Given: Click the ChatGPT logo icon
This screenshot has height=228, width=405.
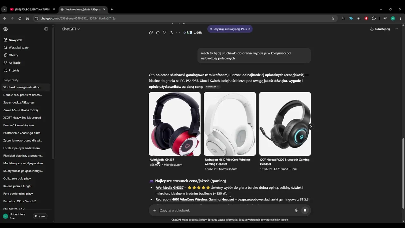Looking at the screenshot, I should (5, 29).
